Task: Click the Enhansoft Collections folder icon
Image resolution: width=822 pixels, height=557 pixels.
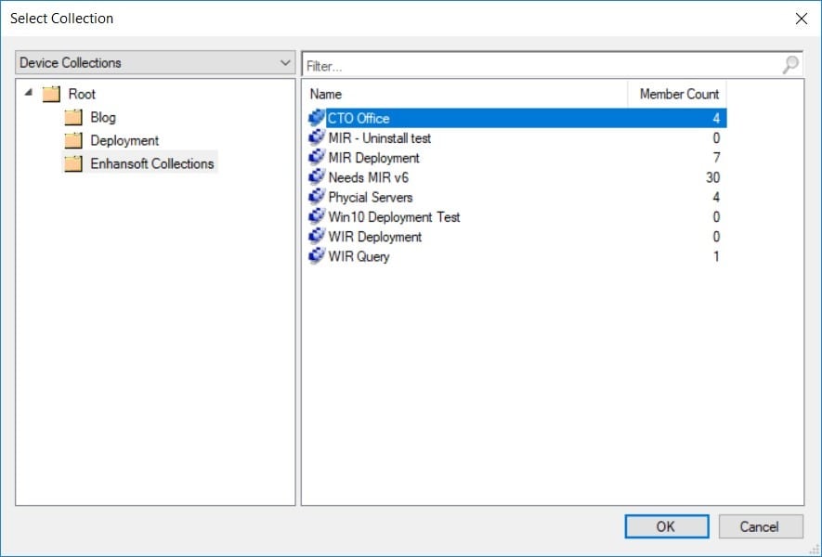Action: 73,163
